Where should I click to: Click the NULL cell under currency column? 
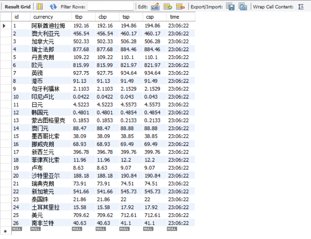pyautogui.click(x=35, y=229)
